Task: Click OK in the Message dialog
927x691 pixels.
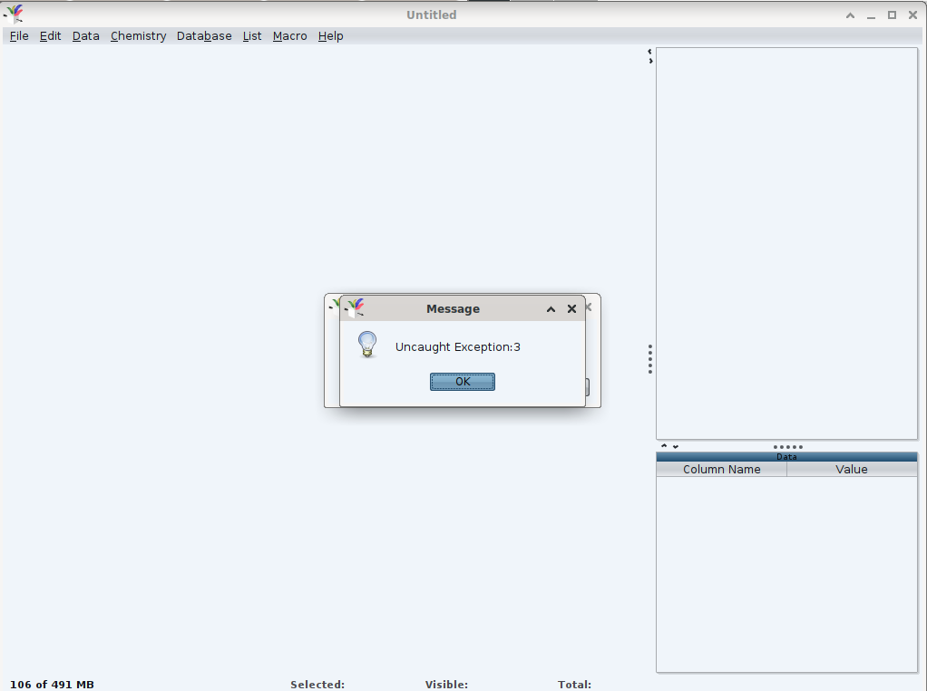Action: (463, 382)
